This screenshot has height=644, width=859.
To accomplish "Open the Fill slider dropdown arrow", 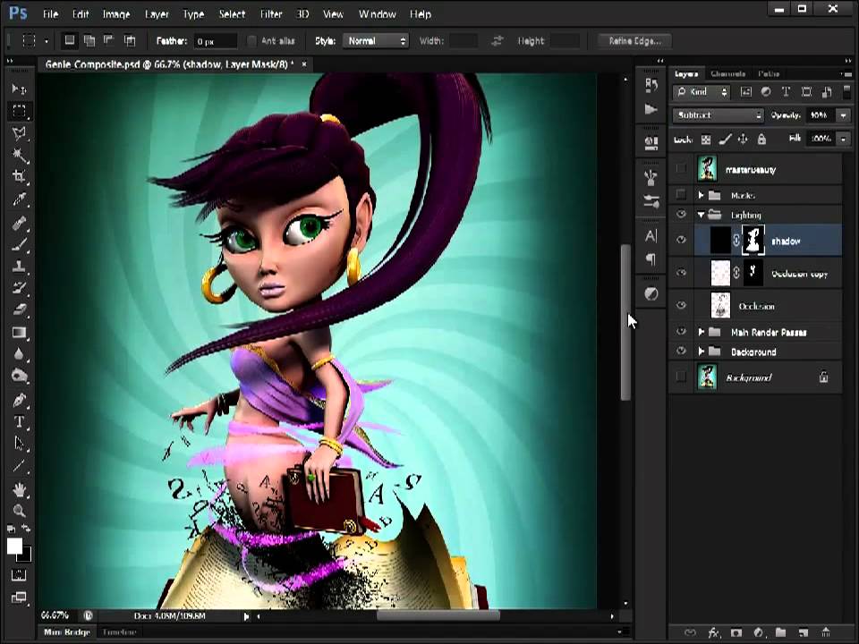I will [843, 139].
